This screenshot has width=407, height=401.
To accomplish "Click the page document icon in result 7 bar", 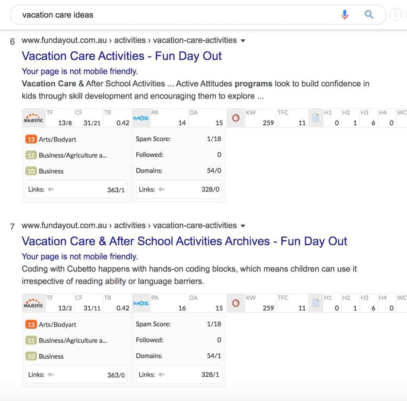I will 316,303.
